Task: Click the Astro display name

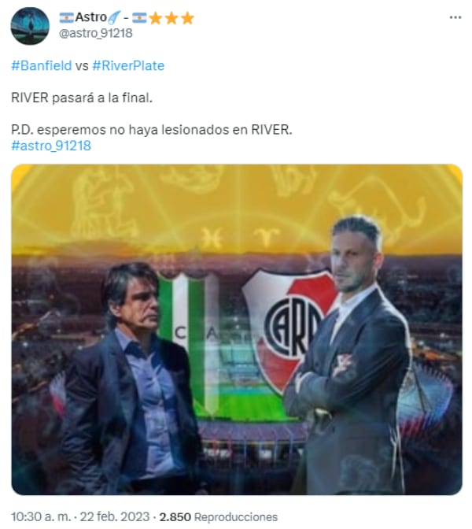Action: pyautogui.click(x=90, y=17)
